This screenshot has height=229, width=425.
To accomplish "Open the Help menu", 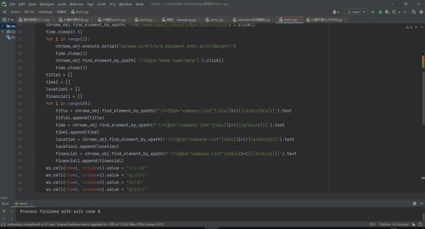I will point(140,4).
